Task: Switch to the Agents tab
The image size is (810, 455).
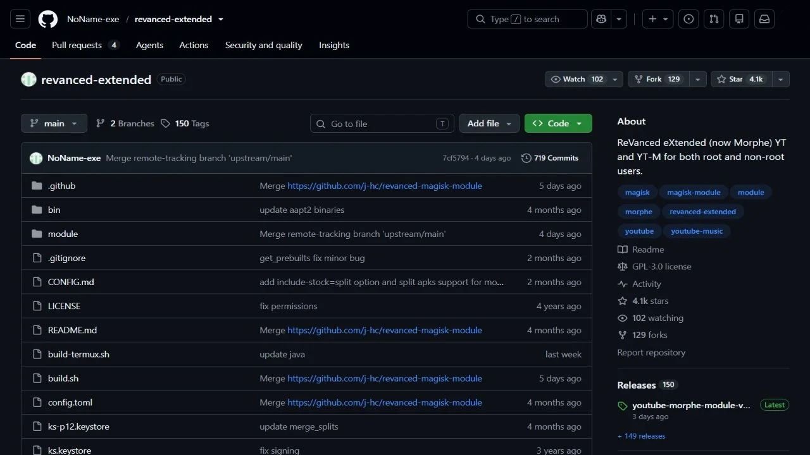Action: pos(150,45)
